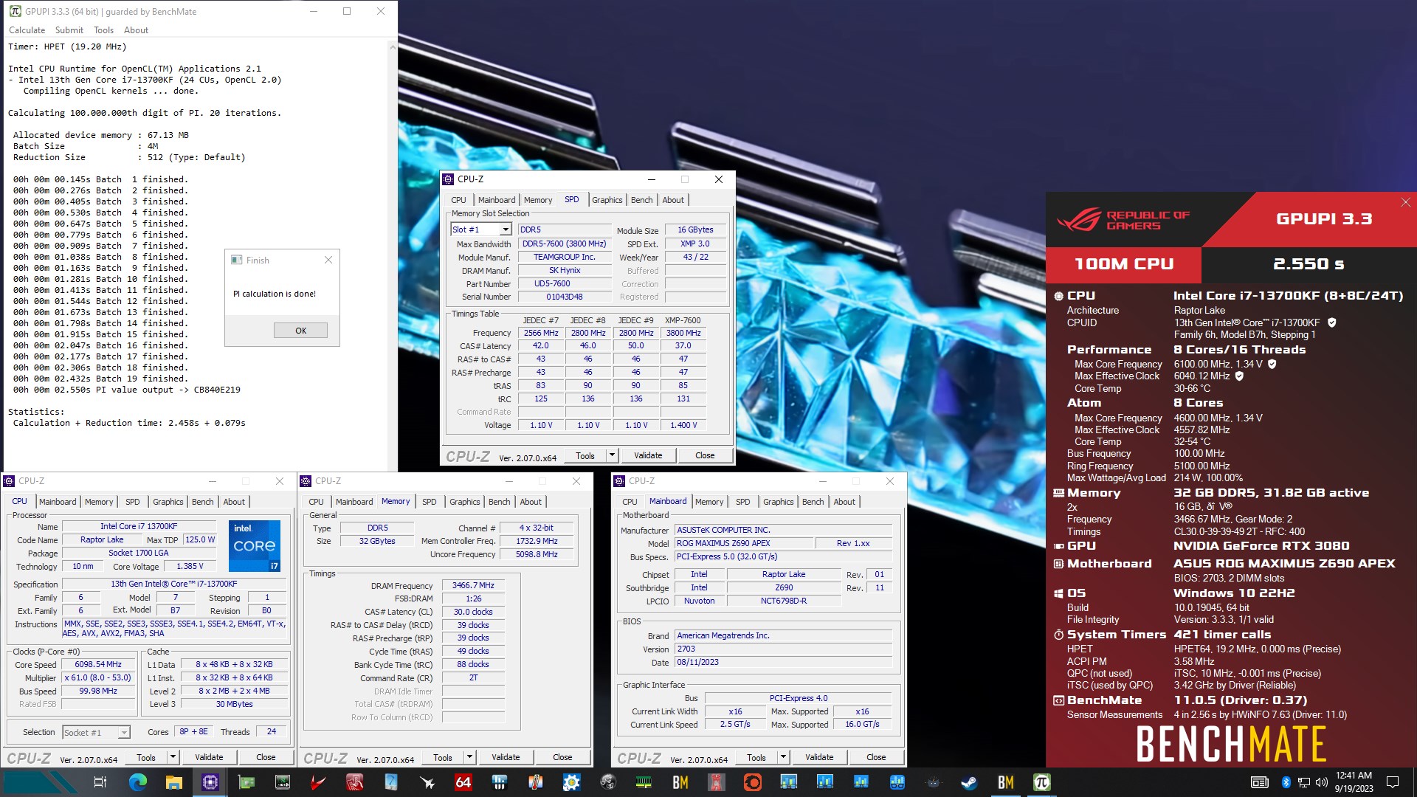Click the touch keyboard tray icon

[1260, 782]
